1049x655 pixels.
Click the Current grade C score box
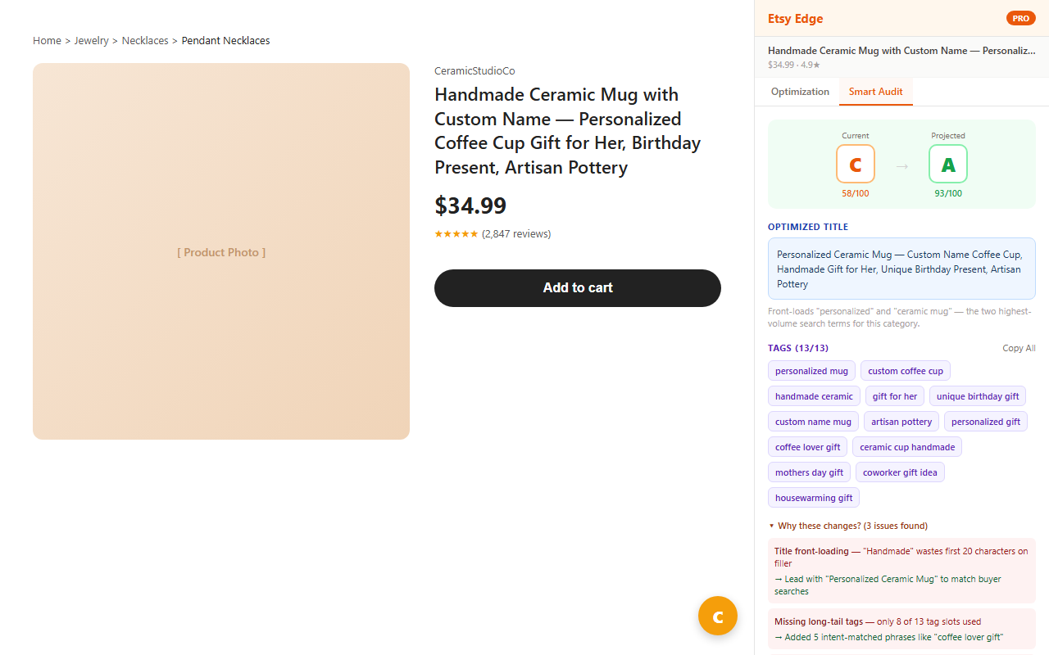coord(856,164)
